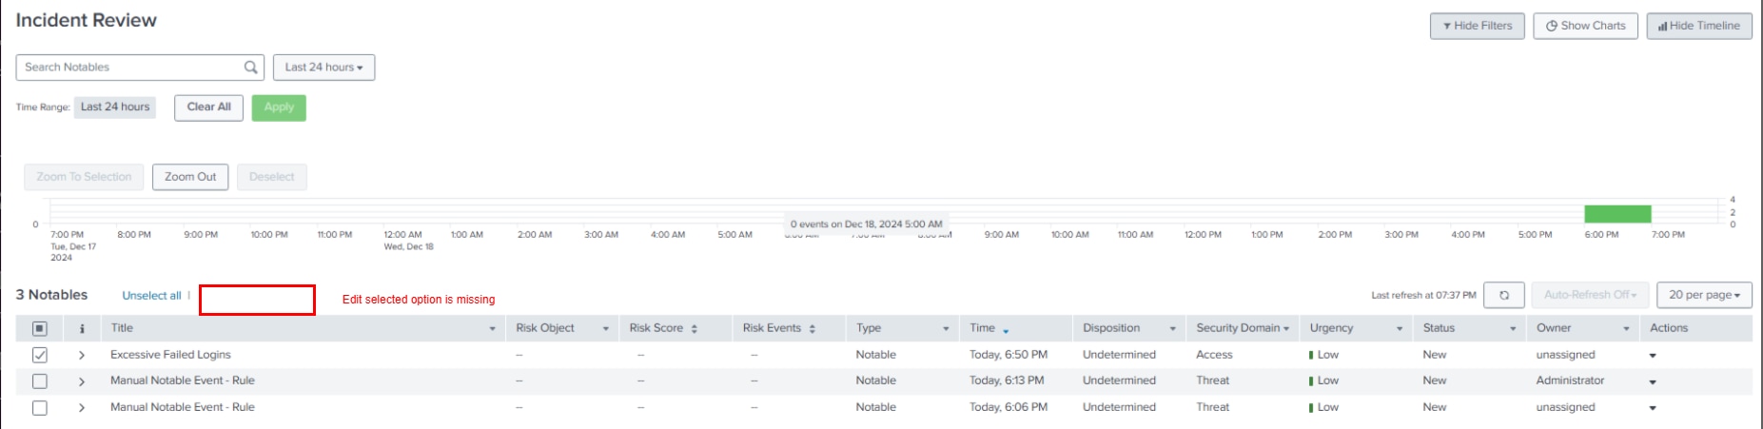Click the info column header icon
This screenshot has height=429, width=1763.
pyautogui.click(x=82, y=328)
